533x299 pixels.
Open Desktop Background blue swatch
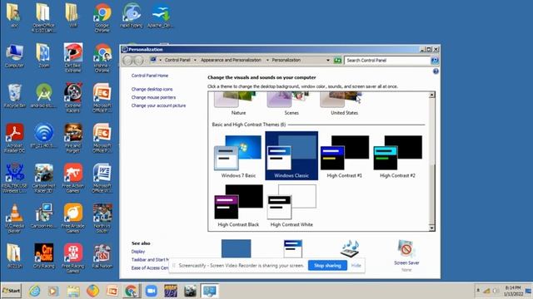(x=236, y=248)
